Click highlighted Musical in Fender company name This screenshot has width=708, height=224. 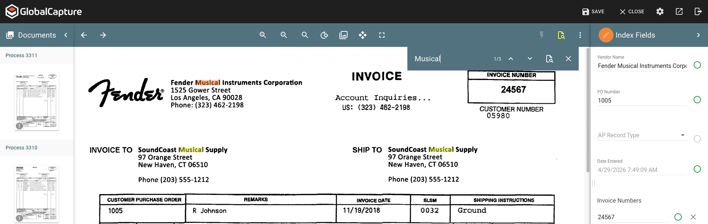(x=208, y=83)
